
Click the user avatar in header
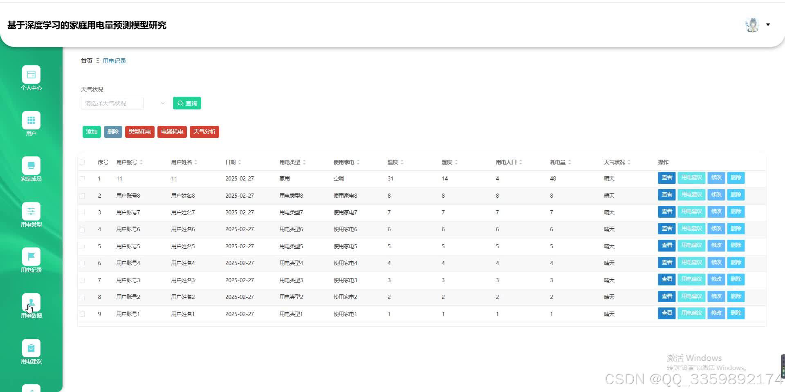pyautogui.click(x=752, y=25)
